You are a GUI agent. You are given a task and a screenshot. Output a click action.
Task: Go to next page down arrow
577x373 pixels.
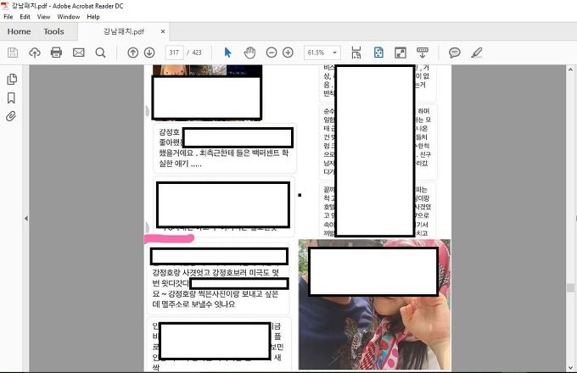[149, 53]
